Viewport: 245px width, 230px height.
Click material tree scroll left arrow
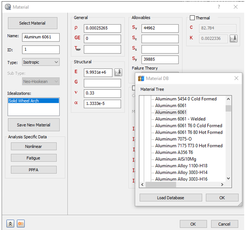coord(142,184)
